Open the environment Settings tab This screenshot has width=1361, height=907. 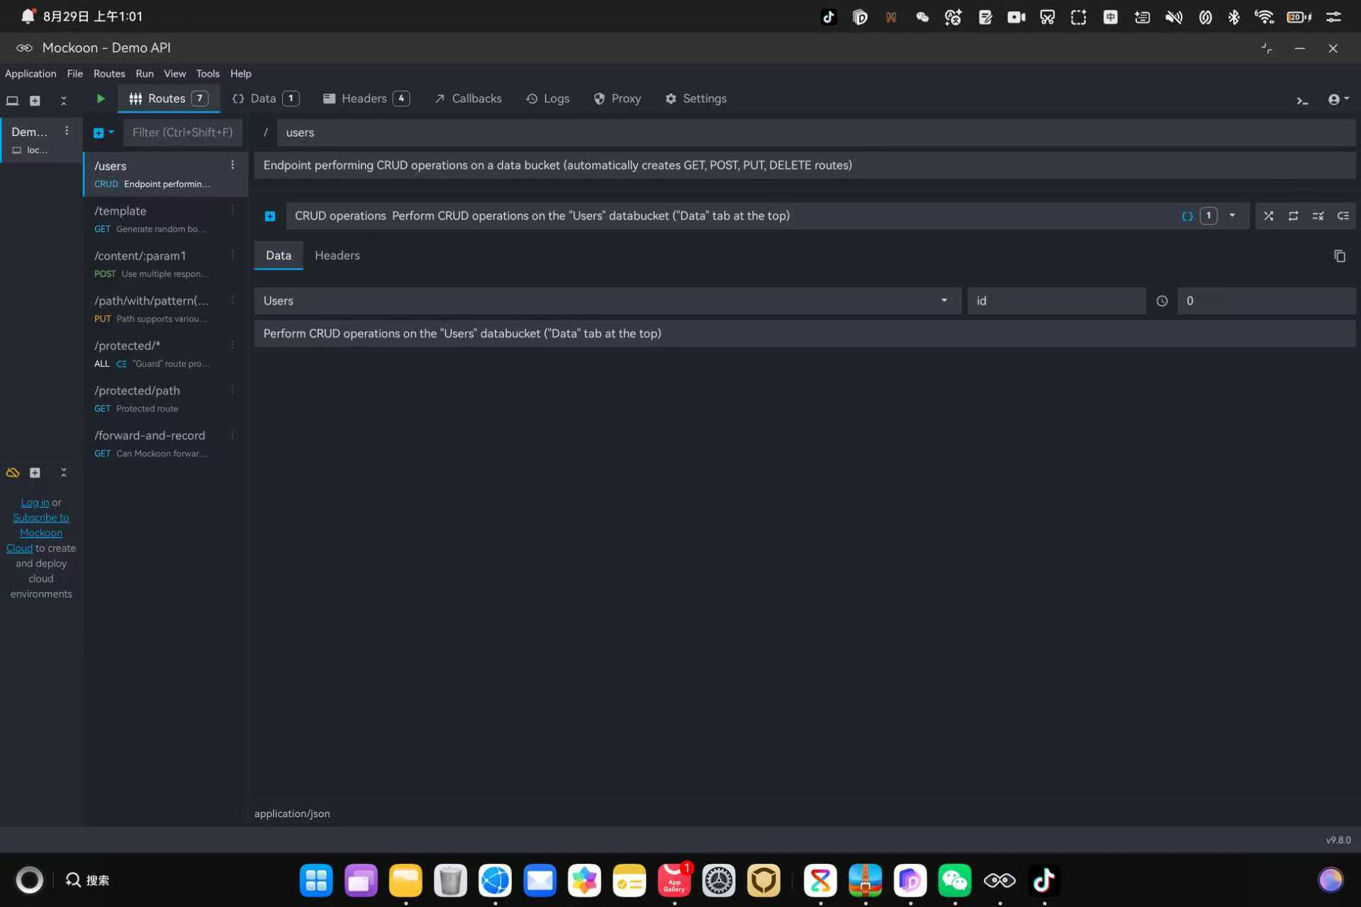696,98
